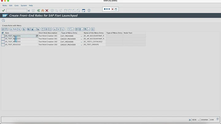Click the Role column header

tap(21, 33)
